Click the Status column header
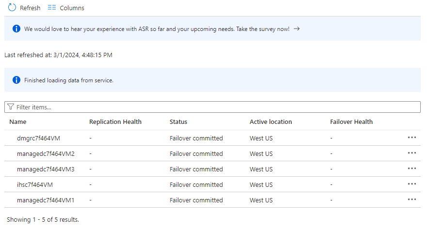 tap(178, 122)
